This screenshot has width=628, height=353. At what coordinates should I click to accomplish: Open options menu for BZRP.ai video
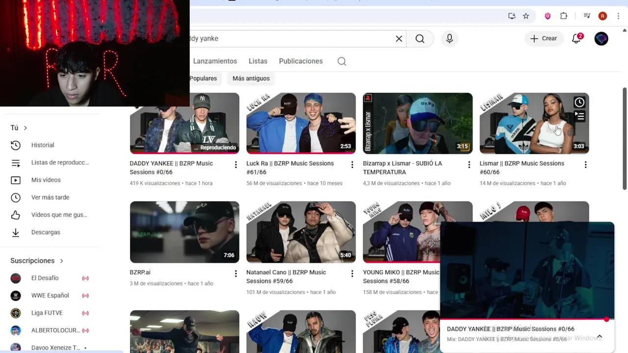tap(235, 274)
